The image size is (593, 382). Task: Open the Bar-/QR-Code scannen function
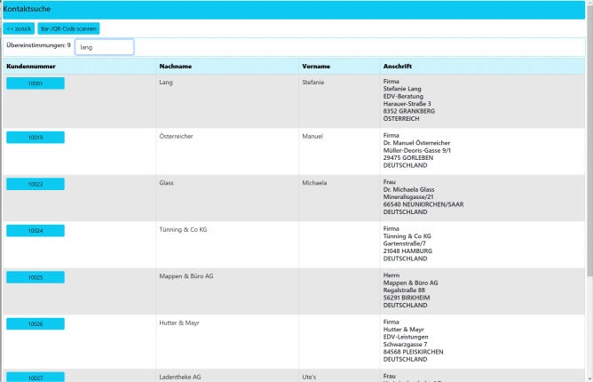coord(68,28)
